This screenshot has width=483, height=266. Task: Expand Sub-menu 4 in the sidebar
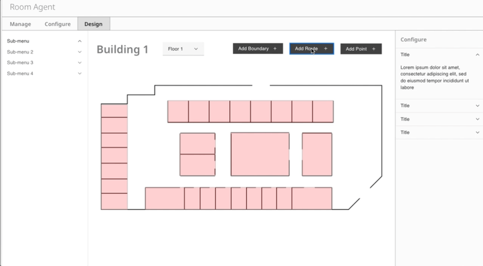(80, 73)
